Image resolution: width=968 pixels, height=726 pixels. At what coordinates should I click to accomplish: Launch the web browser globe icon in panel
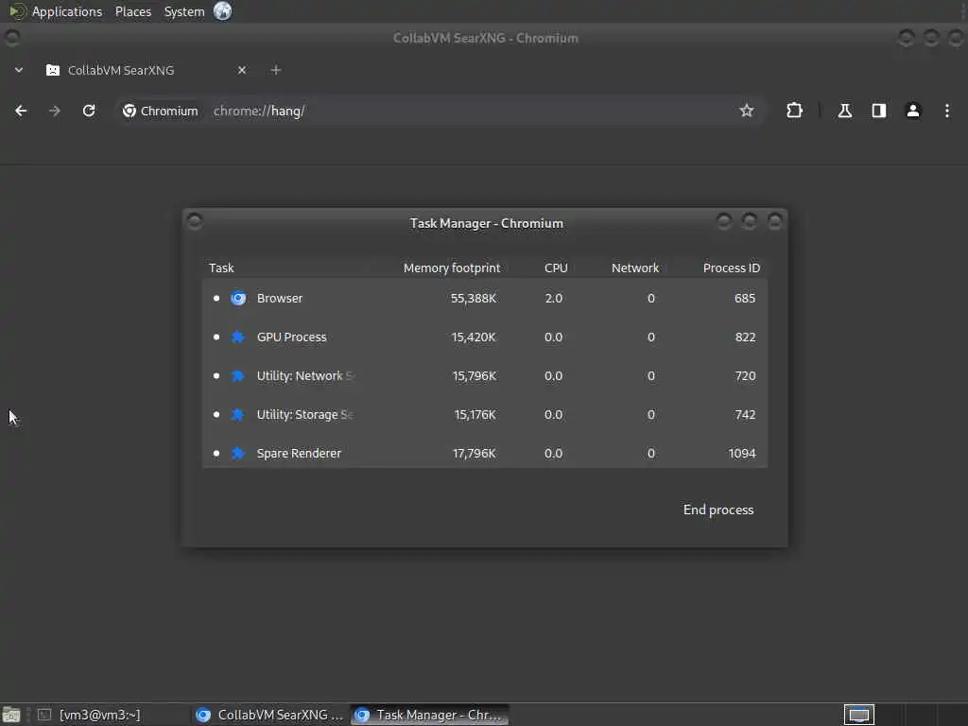pos(223,11)
